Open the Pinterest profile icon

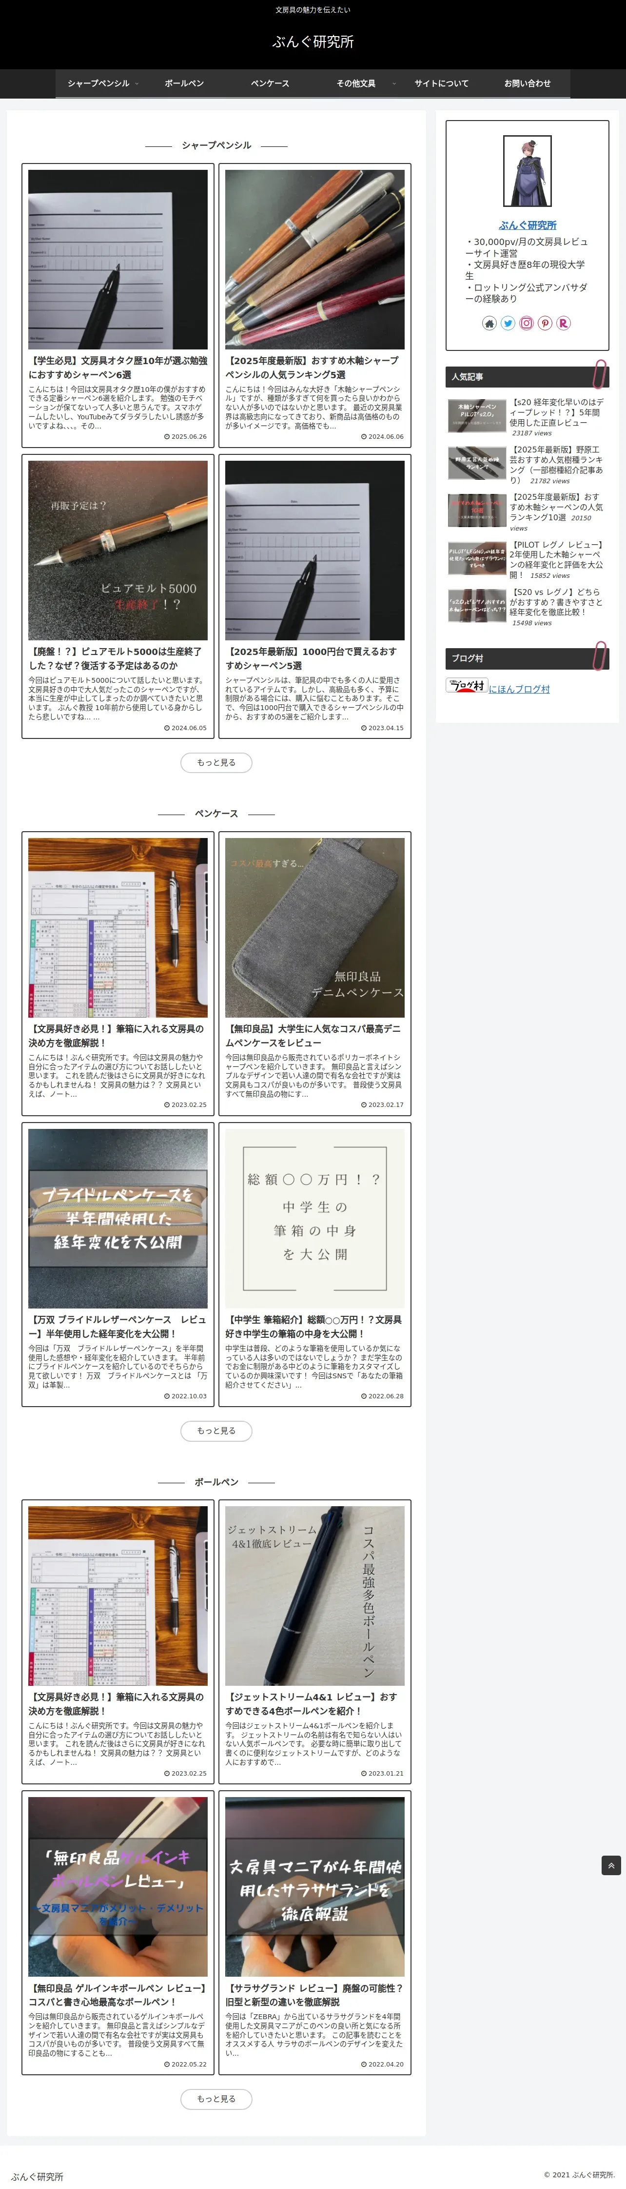tap(545, 323)
